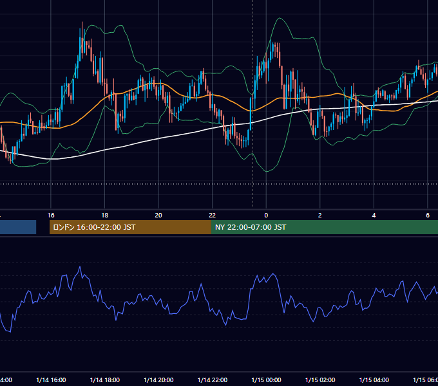Click the '2' hour label on the price chart axis
This screenshot has height=386, width=438.
(320, 216)
